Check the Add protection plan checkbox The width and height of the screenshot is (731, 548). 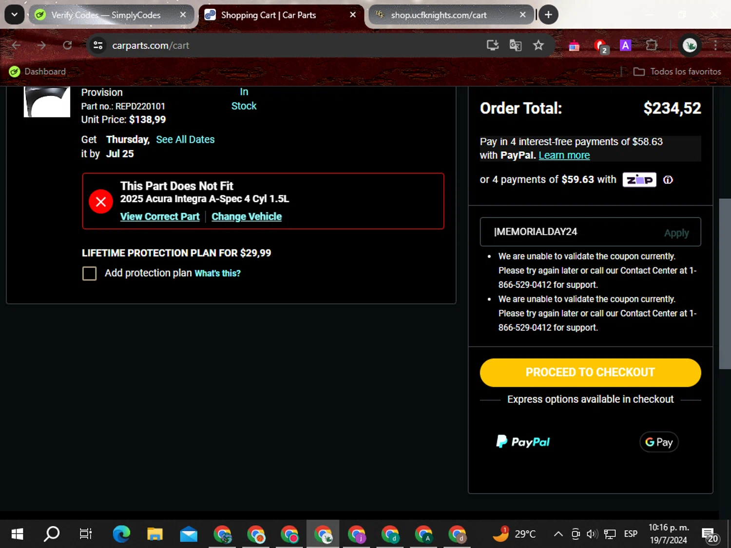point(89,273)
